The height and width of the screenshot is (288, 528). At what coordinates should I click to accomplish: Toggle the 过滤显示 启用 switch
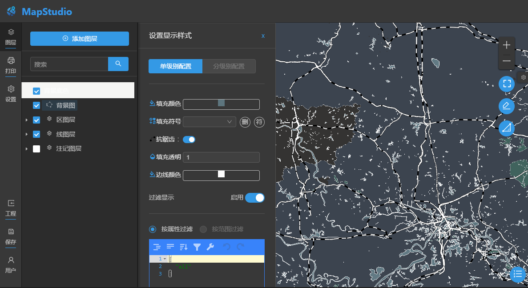click(255, 198)
